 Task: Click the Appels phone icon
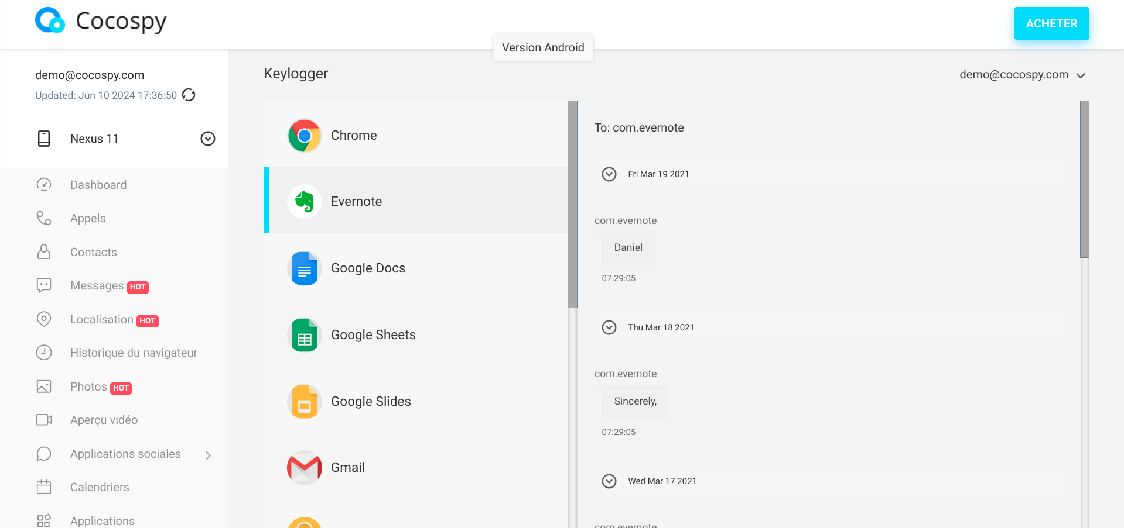pos(44,218)
